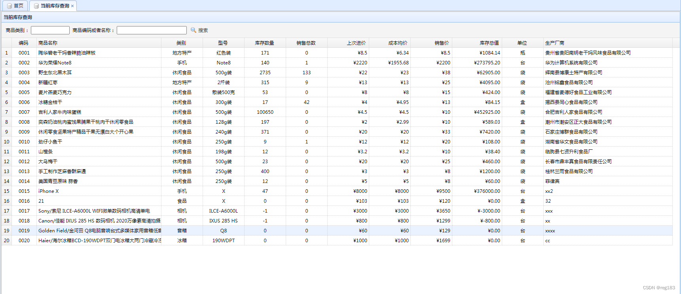Select row iPhone X
681x294 pixels.
(337, 191)
